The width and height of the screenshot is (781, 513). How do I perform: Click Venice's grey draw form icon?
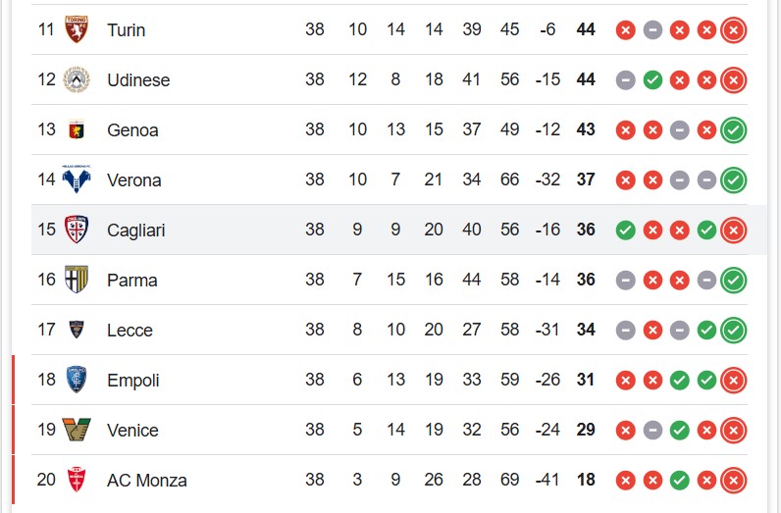(652, 430)
